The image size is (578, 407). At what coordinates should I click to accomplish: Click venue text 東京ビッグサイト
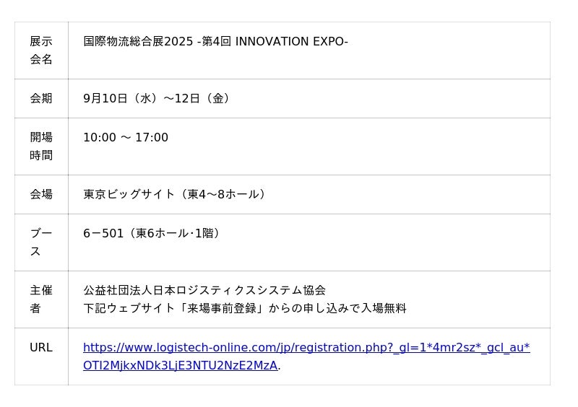pyautogui.click(x=129, y=194)
